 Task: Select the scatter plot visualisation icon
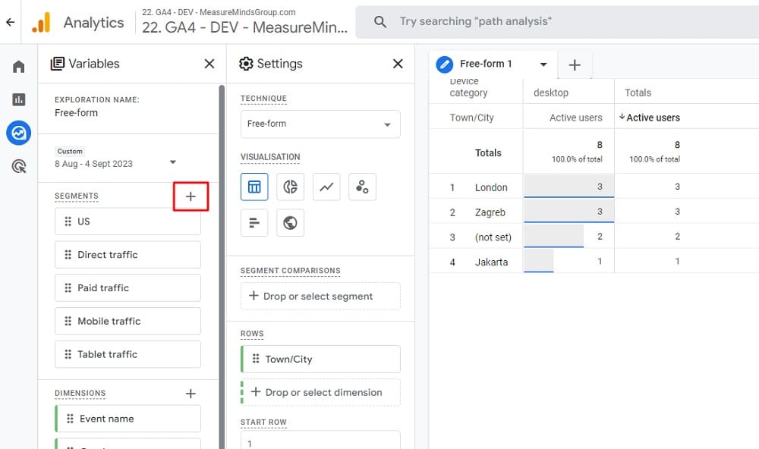(362, 187)
